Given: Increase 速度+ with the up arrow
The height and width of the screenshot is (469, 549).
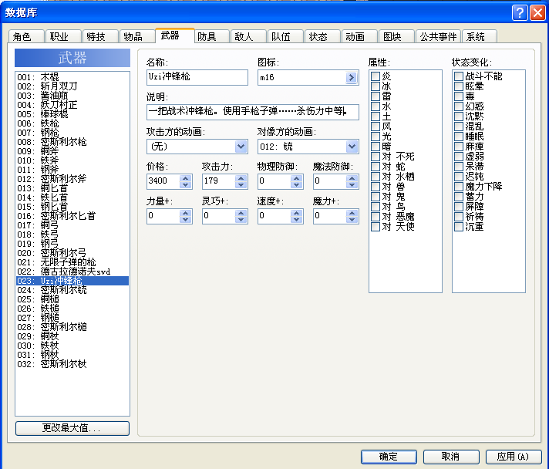Looking at the screenshot, I should click(297, 213).
